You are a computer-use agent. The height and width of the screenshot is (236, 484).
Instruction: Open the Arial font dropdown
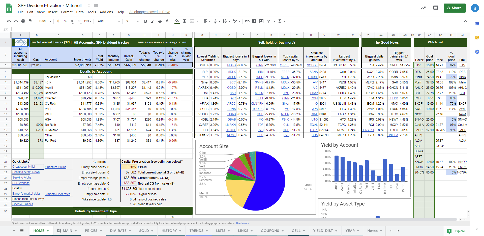click(109, 21)
